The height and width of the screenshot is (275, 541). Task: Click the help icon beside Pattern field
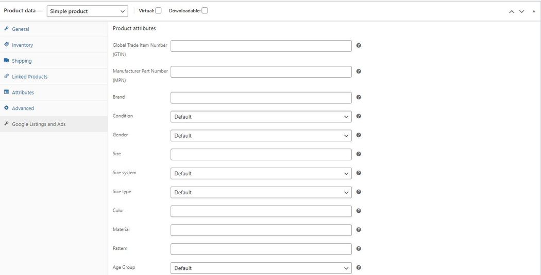point(359,249)
